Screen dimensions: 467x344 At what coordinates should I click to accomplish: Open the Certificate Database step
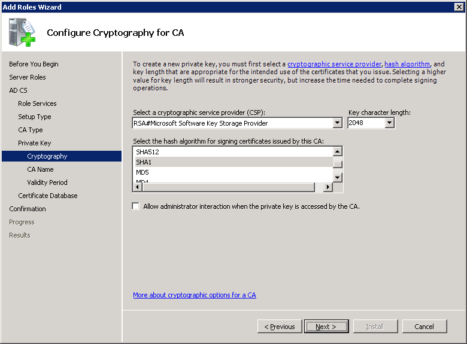point(48,196)
